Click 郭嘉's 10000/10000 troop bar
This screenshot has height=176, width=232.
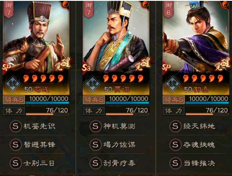(207, 100)
